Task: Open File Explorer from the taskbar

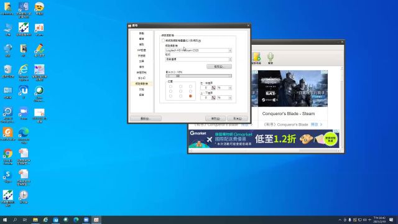Action: 35,220
